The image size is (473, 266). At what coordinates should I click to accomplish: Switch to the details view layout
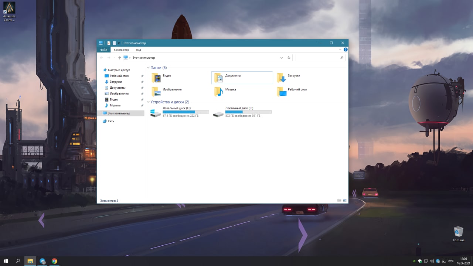click(x=339, y=200)
